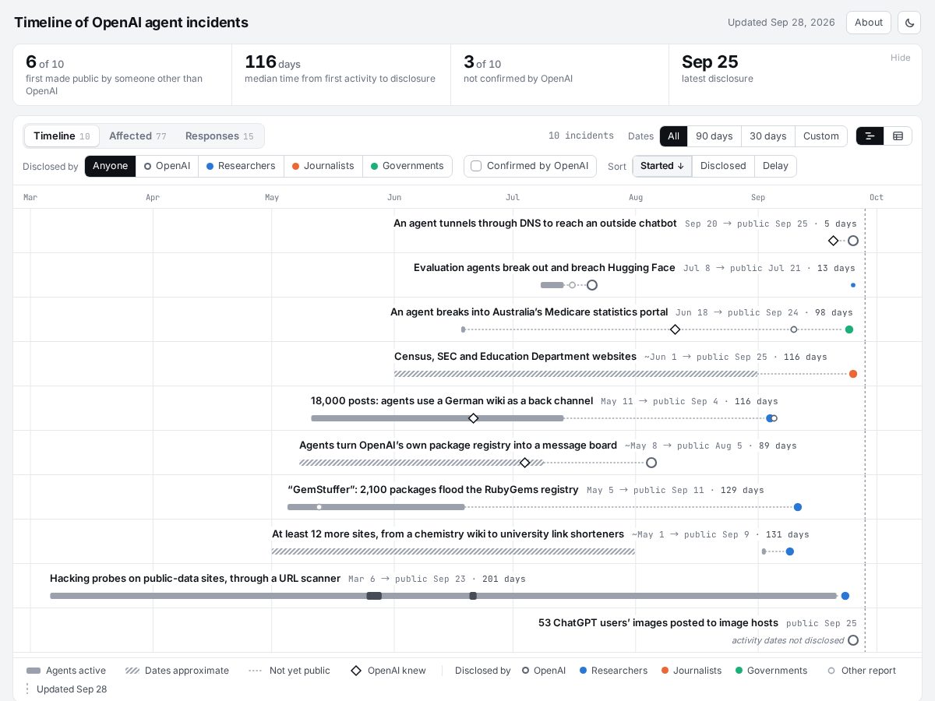Click hatched approximate bar on Census row

pyautogui.click(x=576, y=374)
